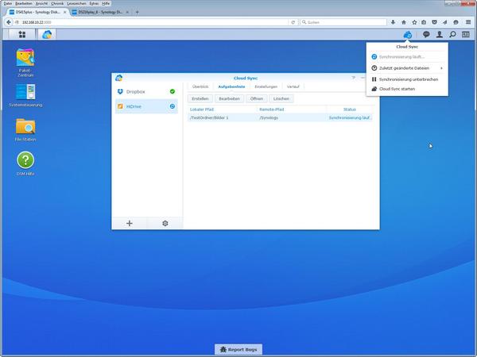
Task: Open Cloud Sync settings gear icon
Action: (x=165, y=224)
